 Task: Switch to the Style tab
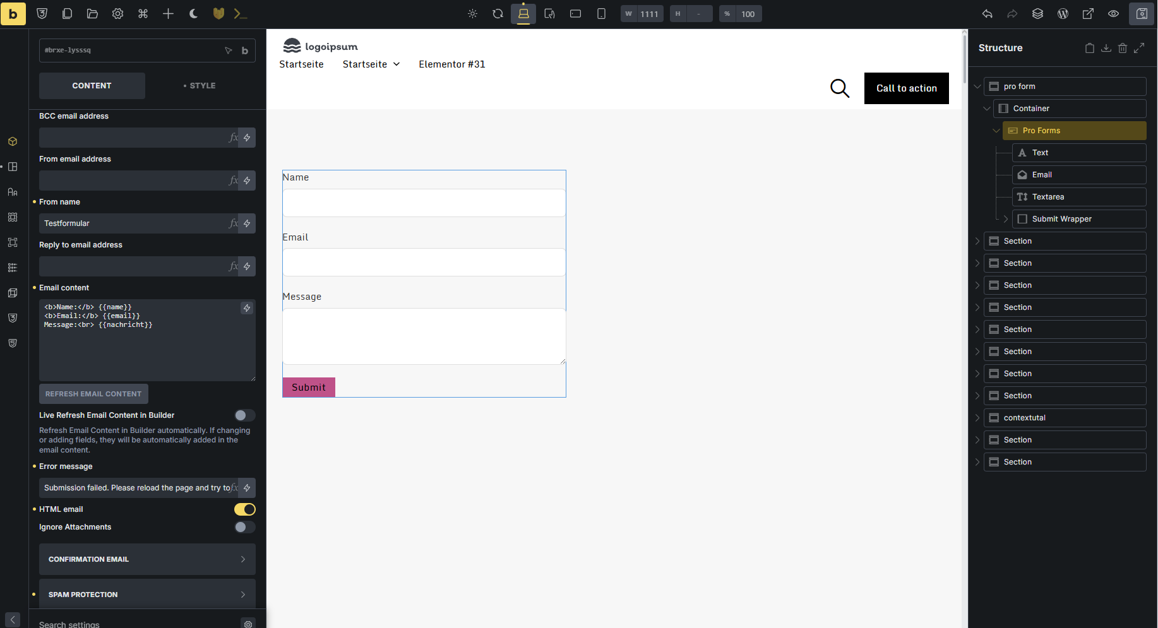(x=200, y=86)
